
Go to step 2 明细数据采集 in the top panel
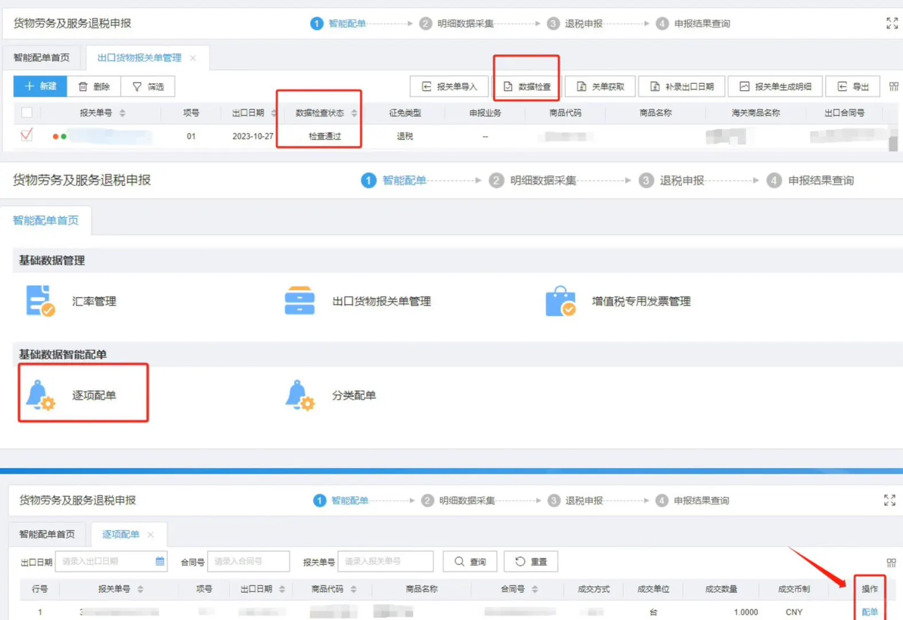tap(457, 24)
